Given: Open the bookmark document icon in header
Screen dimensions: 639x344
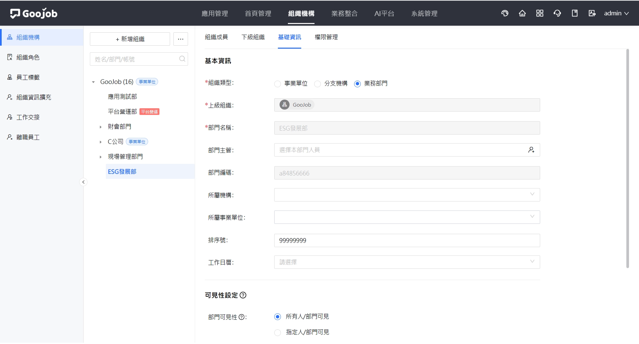Looking at the screenshot, I should (575, 13).
